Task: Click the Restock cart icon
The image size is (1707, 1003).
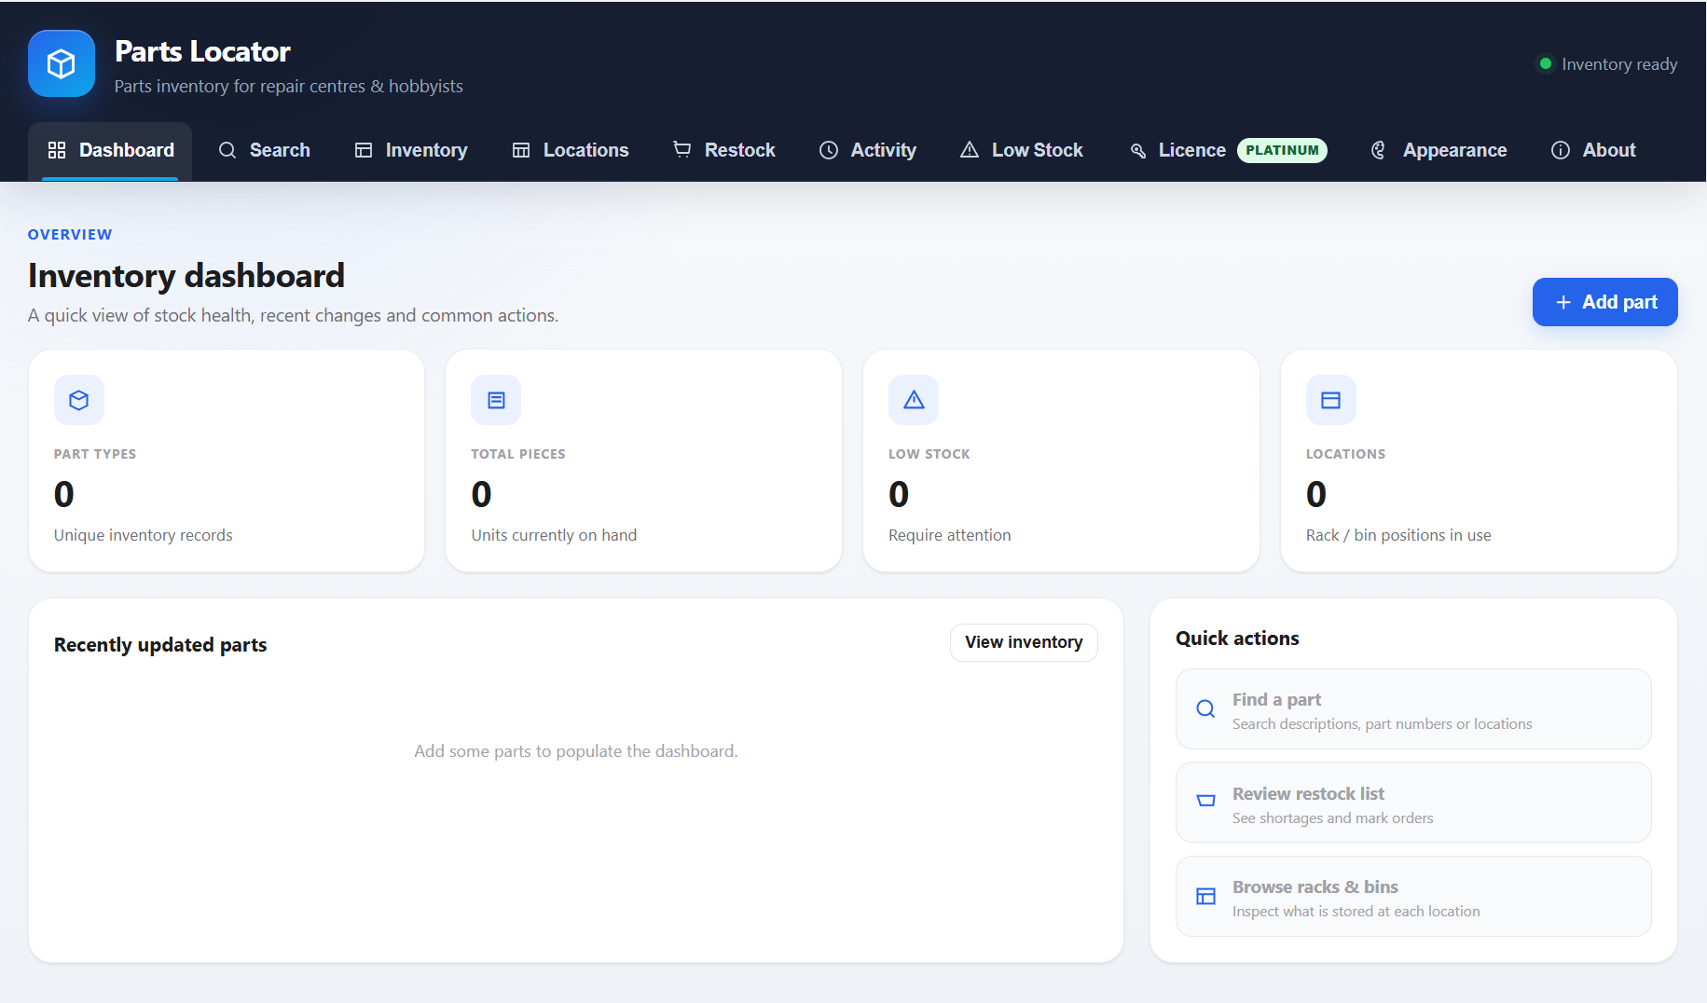Action: [x=682, y=150]
